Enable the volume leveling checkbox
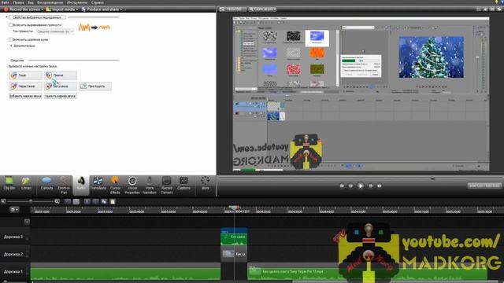This screenshot has width=504, height=283. click(10, 24)
